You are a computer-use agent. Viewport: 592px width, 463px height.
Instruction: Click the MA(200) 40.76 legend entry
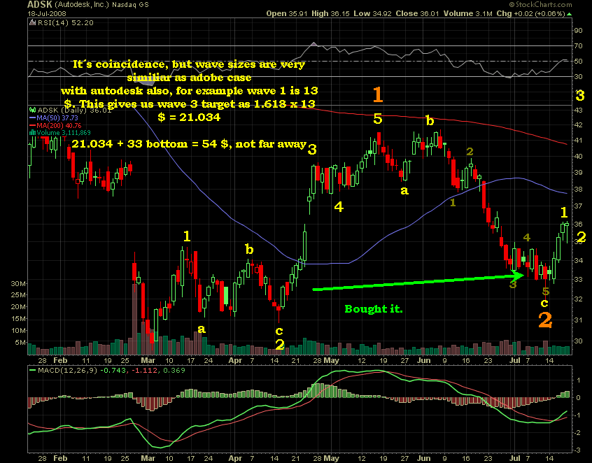point(55,126)
